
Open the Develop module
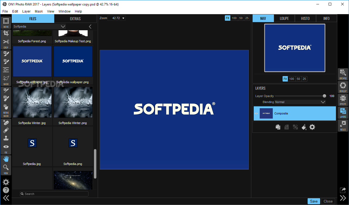tap(343, 87)
